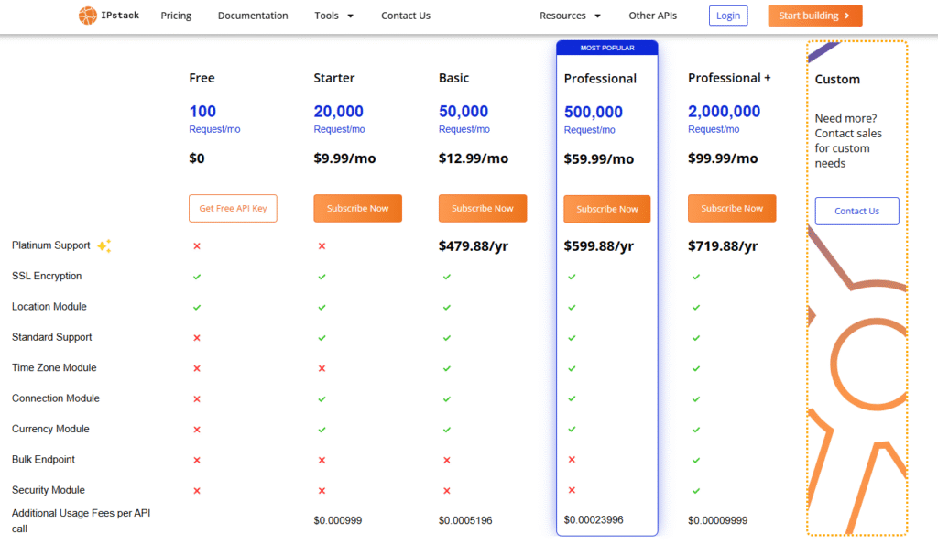This screenshot has width=938, height=556.
Task: Click green check for Basic Currency Module
Action: coord(447,429)
